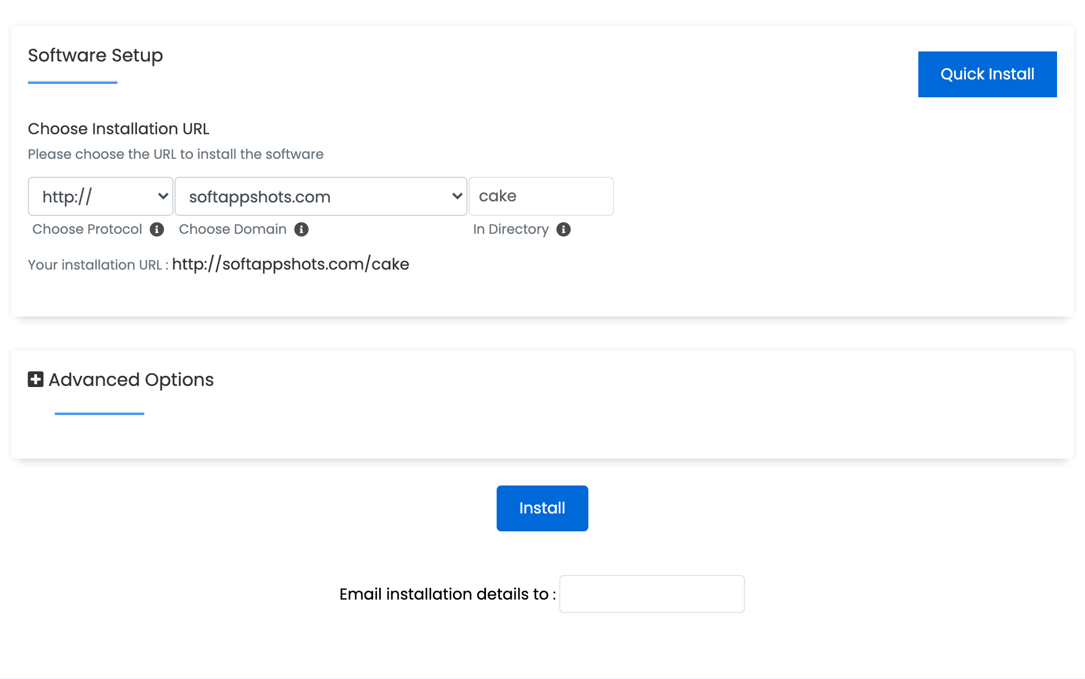
Task: Click the domain dropdown chevron arrow
Action: point(456,196)
